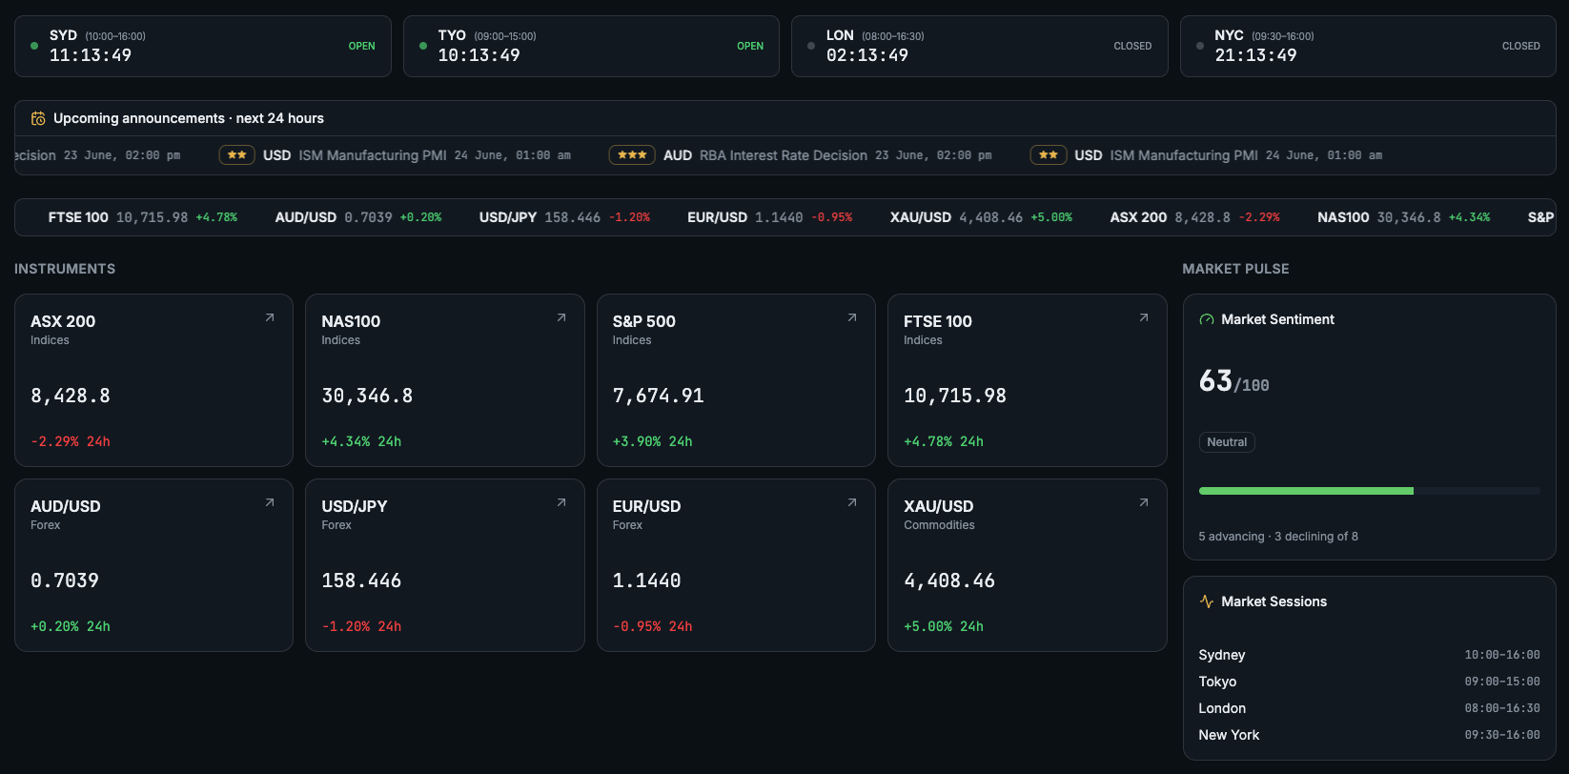Click the +5.00% 24h change on XAU/USD card

944,626
